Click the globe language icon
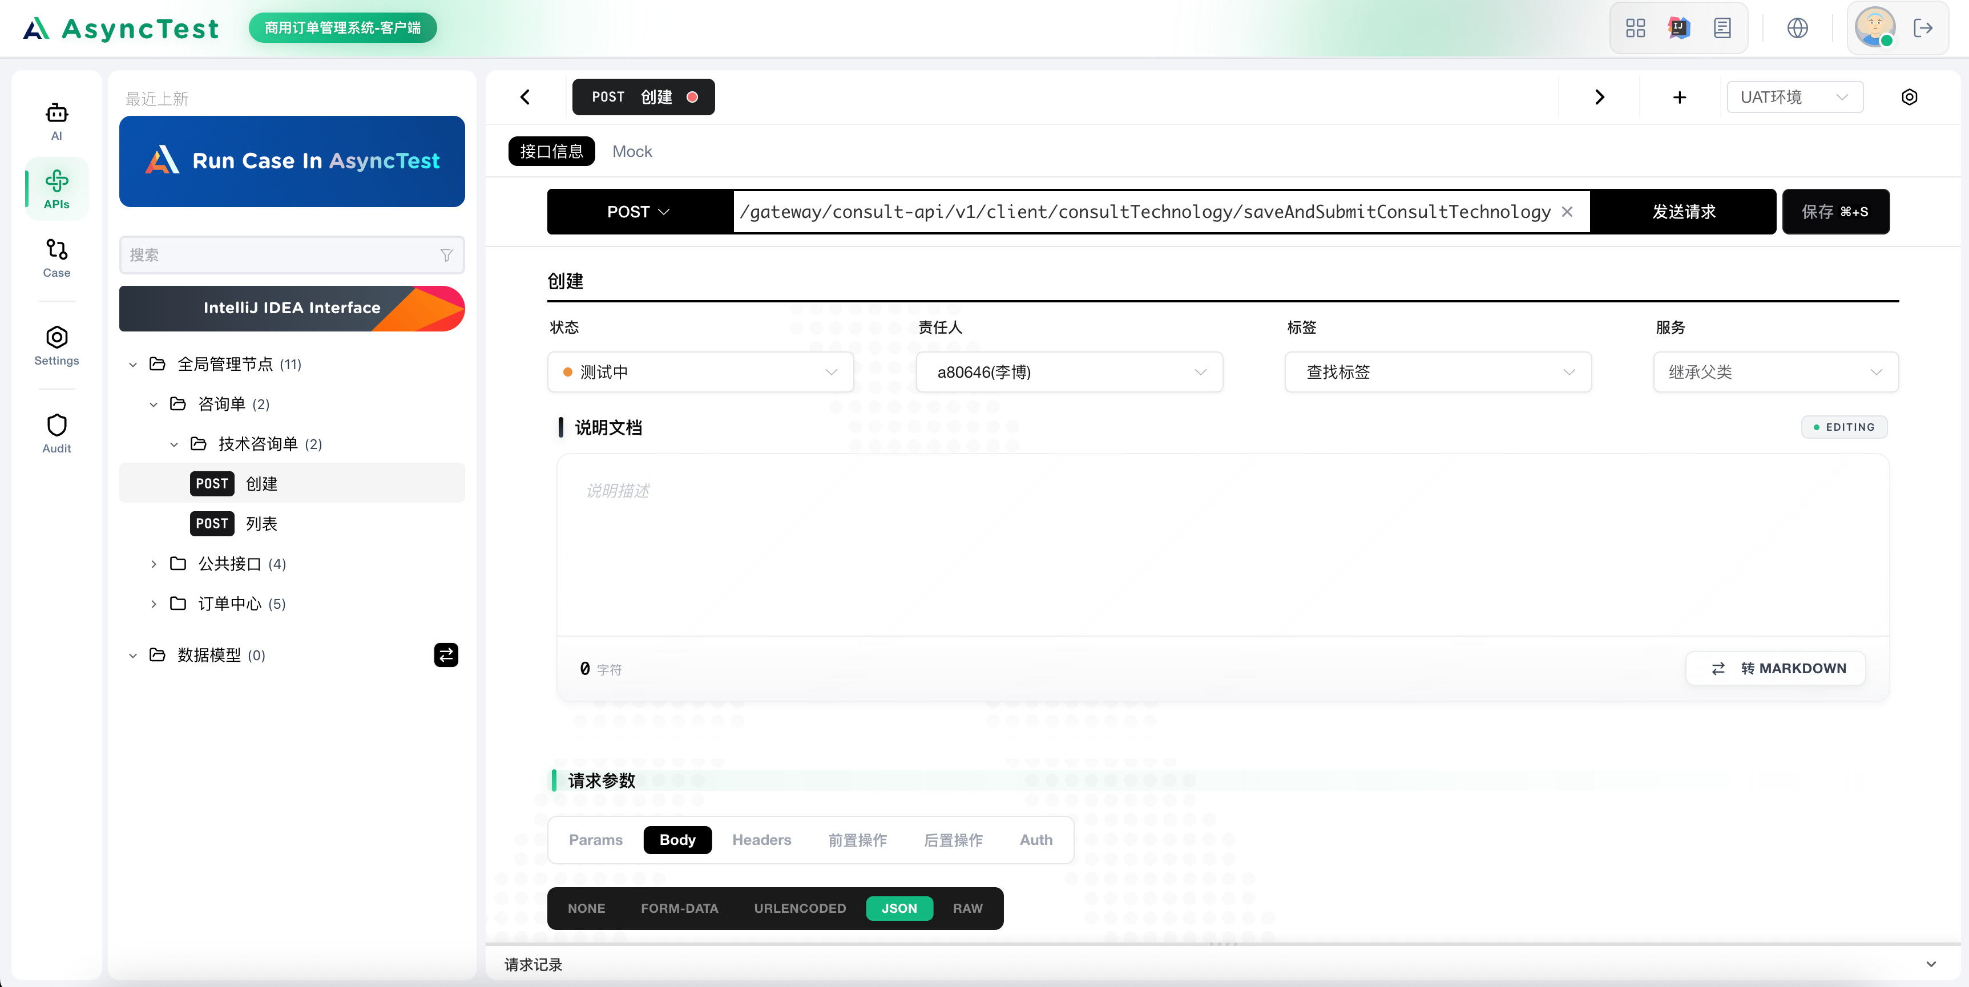Viewport: 1969px width, 987px height. 1798,27
